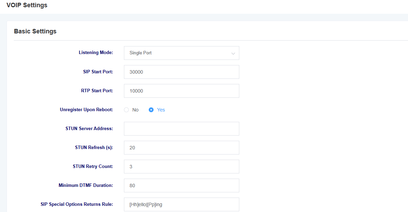Click the Unregister Upon Reboot label

(86, 109)
